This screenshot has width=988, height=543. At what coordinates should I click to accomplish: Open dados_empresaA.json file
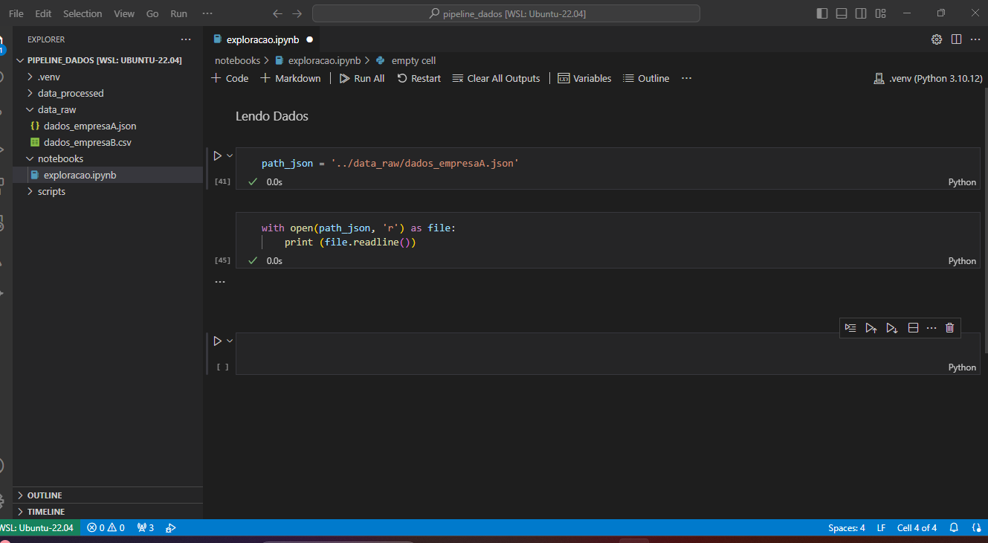click(108, 126)
